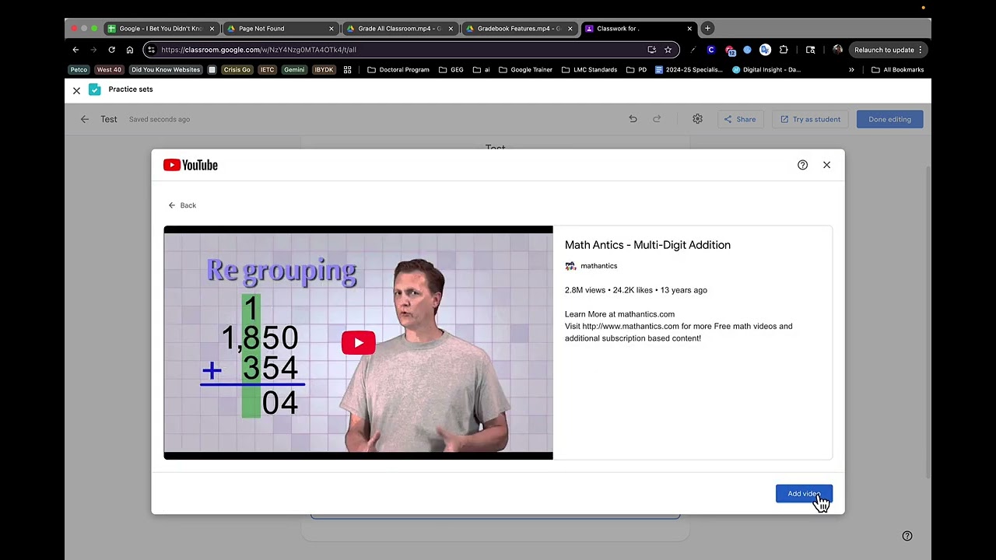
Task: Bookmark this page with the star icon
Action: [x=668, y=50]
